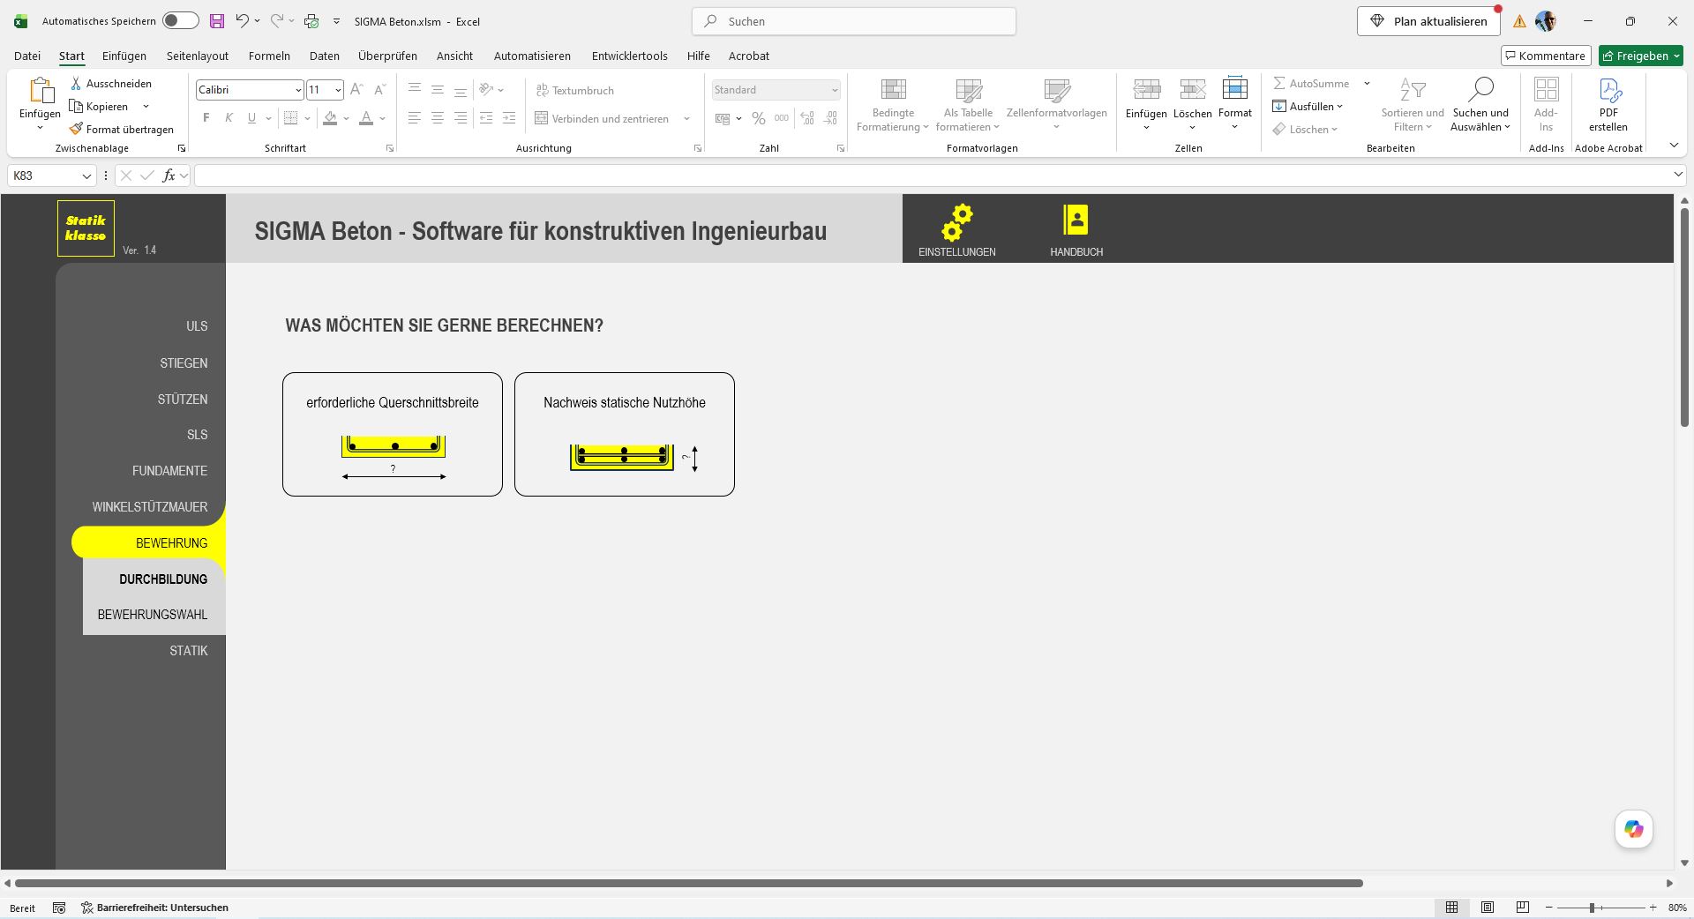The height and width of the screenshot is (919, 1694).
Task: Open Barrierefreiheit accessibility check
Action: 154,908
